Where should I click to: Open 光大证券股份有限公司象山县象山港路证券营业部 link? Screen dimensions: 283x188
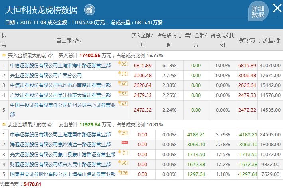63,154
